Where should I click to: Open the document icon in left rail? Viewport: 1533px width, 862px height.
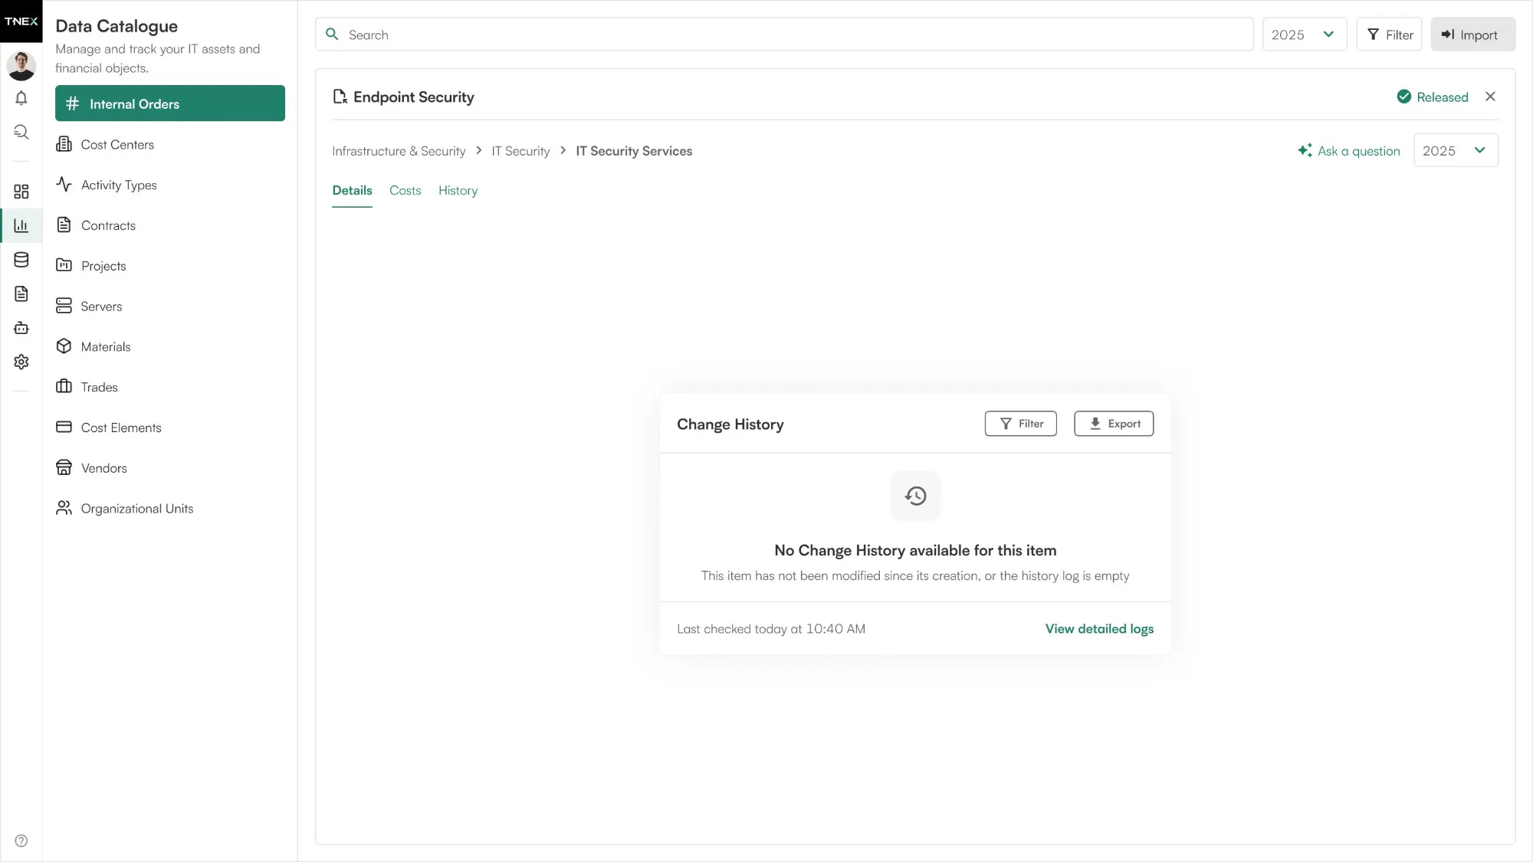tap(21, 293)
